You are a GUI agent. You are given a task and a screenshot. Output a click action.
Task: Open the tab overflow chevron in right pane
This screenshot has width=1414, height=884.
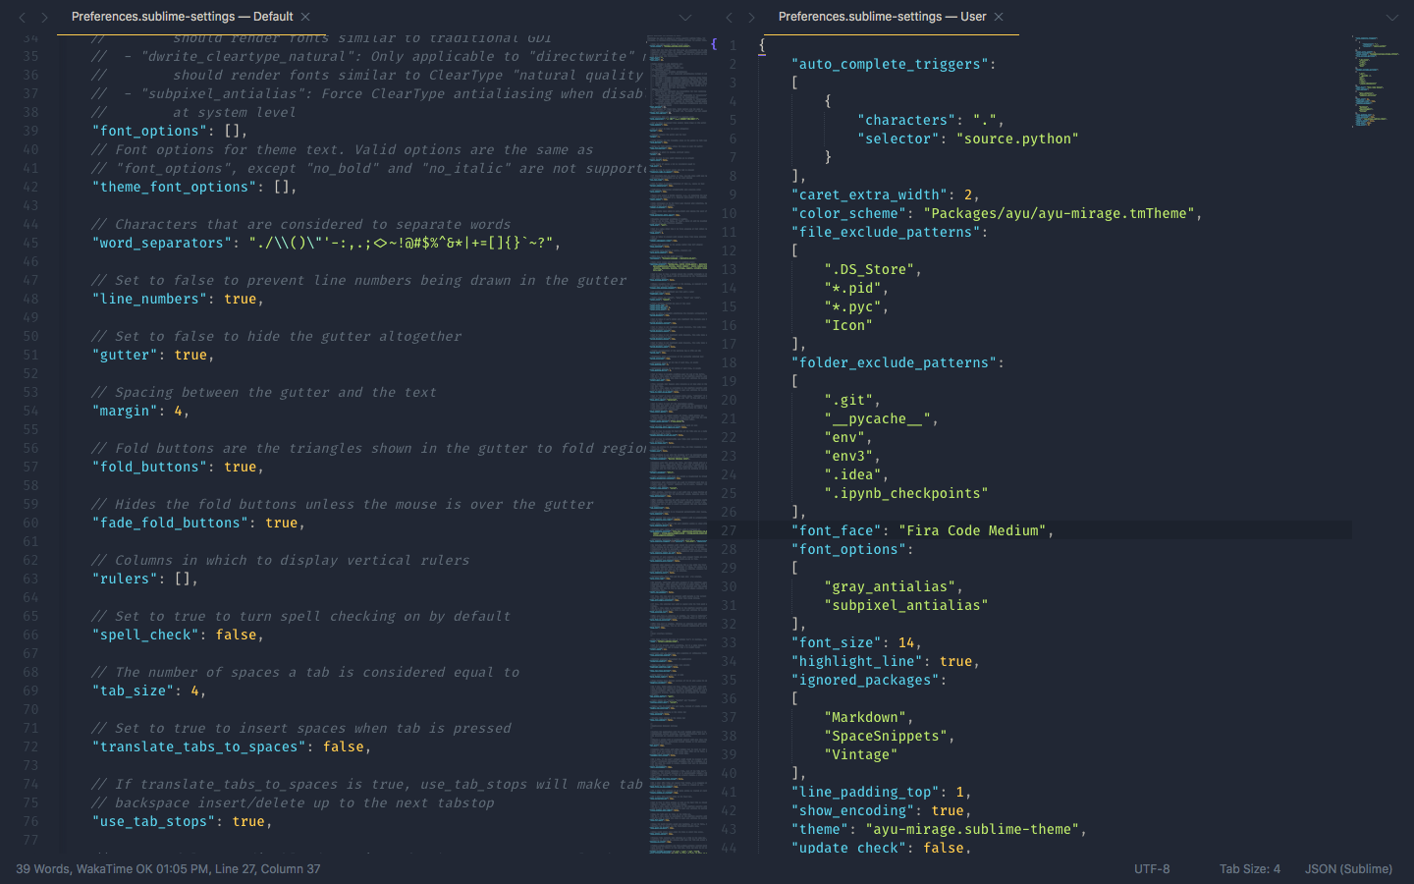click(1392, 17)
